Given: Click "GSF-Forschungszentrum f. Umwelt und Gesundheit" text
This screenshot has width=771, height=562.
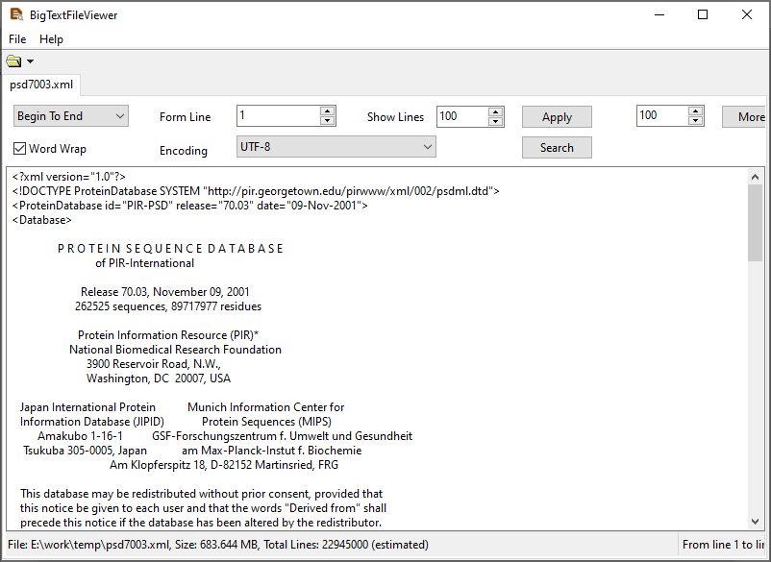Looking at the screenshot, I should (283, 436).
